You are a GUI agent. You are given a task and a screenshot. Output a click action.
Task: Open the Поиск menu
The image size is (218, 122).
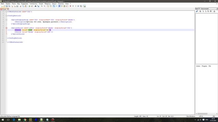click(14, 4)
